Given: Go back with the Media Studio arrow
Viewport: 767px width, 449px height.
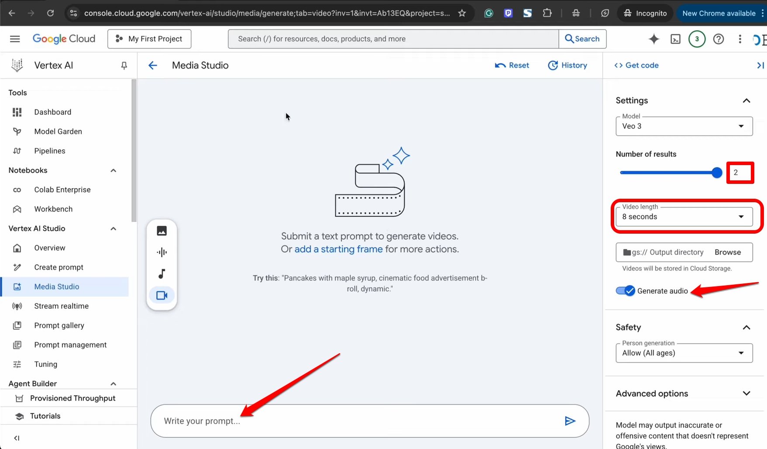Looking at the screenshot, I should pyautogui.click(x=152, y=66).
